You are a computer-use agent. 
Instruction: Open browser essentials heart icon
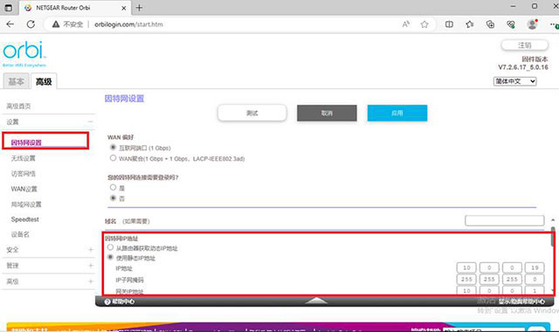point(511,24)
